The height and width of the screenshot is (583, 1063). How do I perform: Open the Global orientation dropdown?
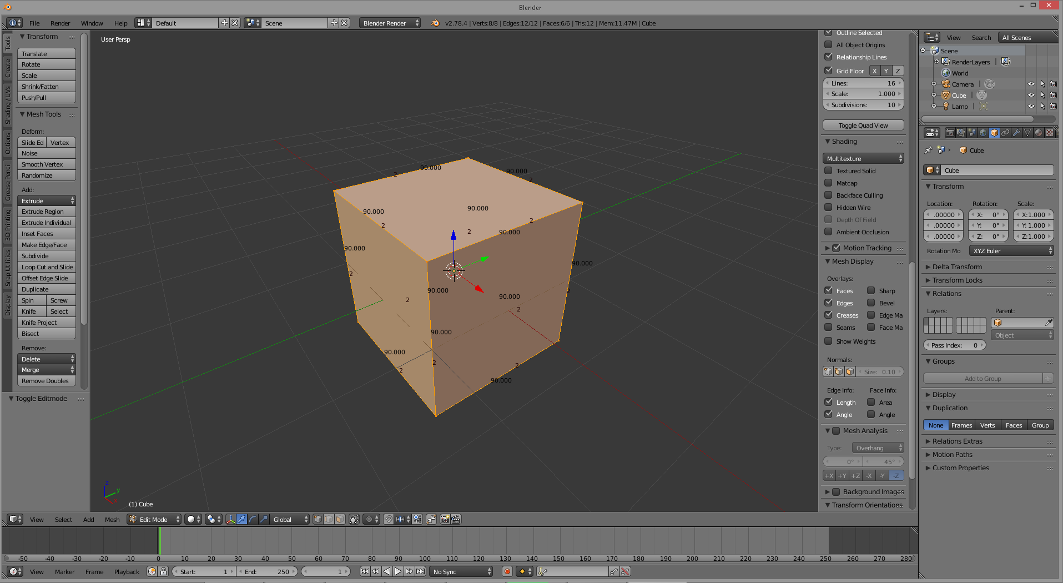290,519
